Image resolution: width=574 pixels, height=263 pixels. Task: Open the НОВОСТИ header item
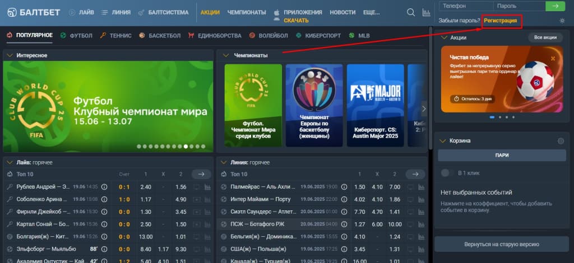point(342,12)
